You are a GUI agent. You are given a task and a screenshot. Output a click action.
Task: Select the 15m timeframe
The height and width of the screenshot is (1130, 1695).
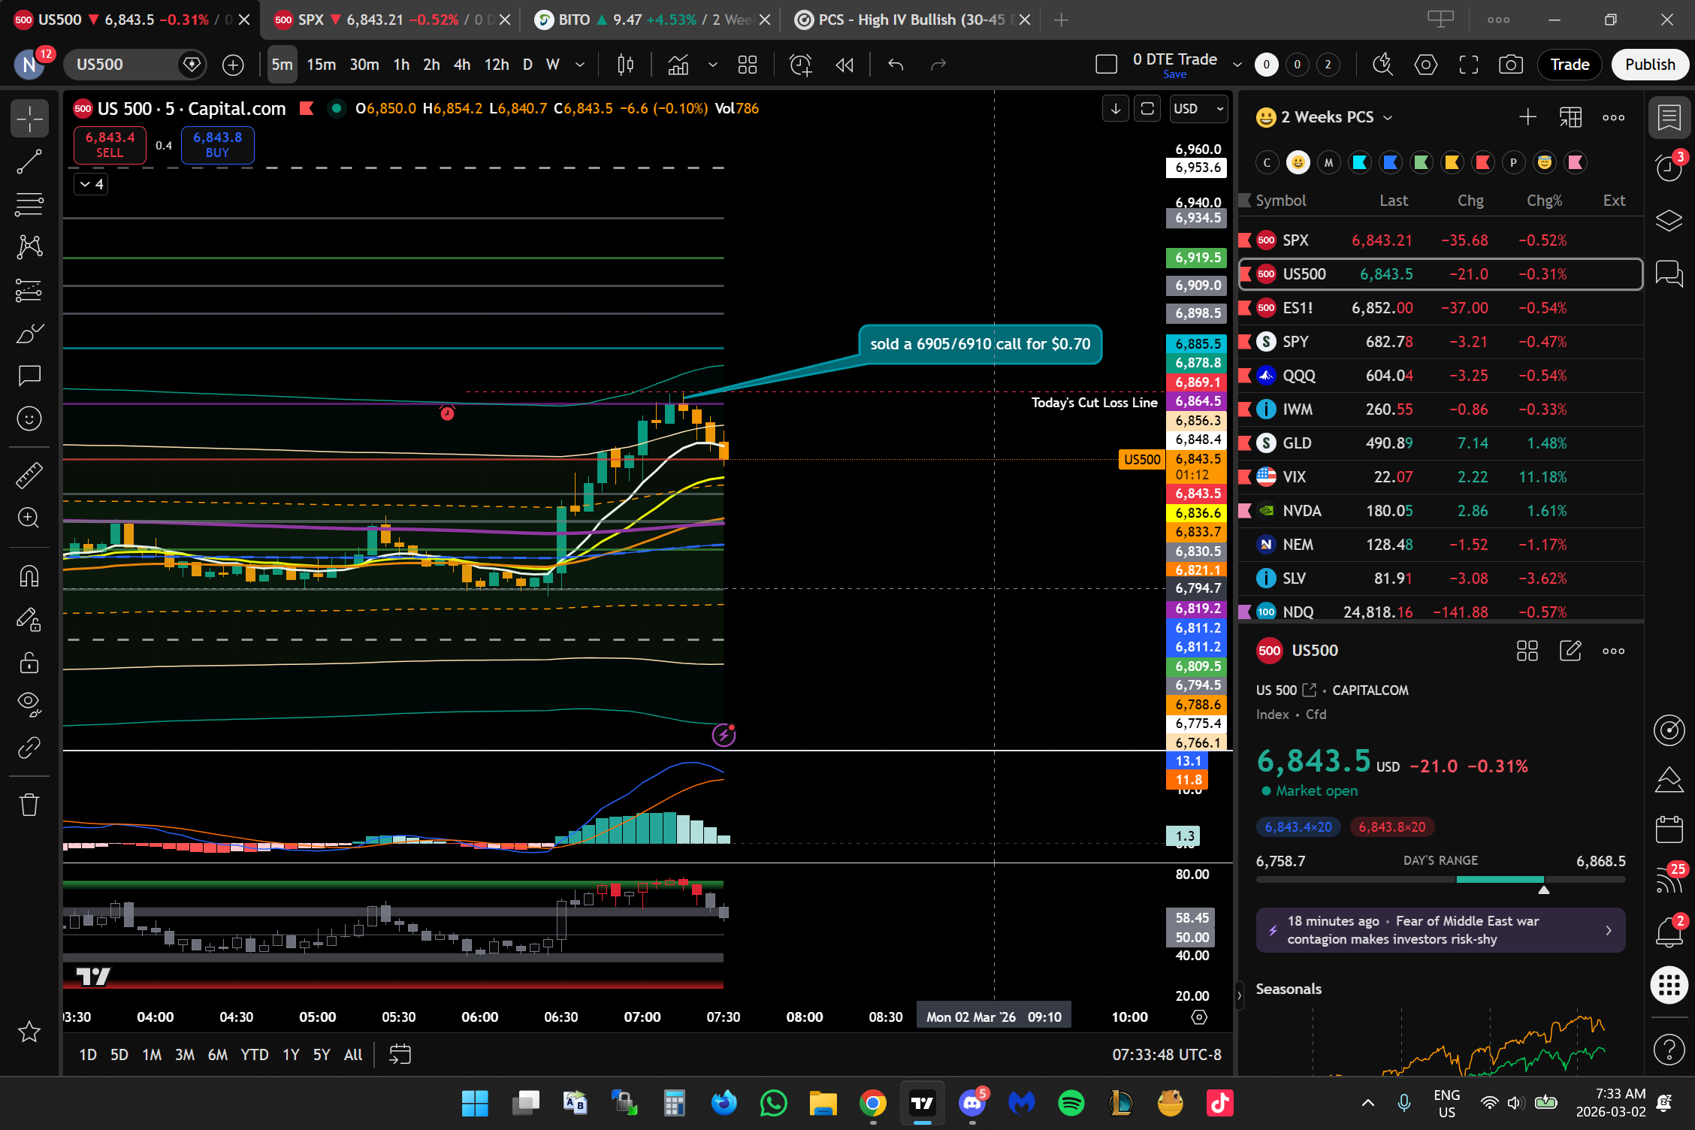pos(321,65)
